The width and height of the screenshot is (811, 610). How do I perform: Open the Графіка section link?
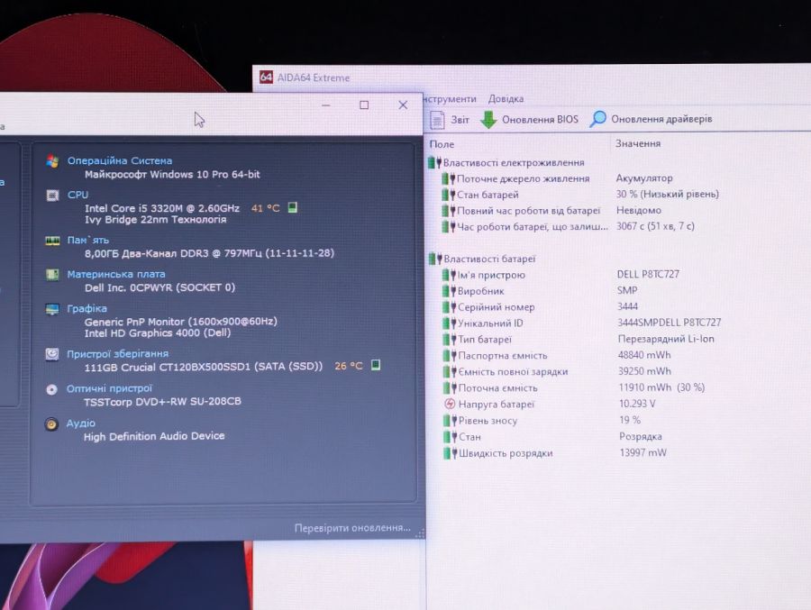(87, 308)
